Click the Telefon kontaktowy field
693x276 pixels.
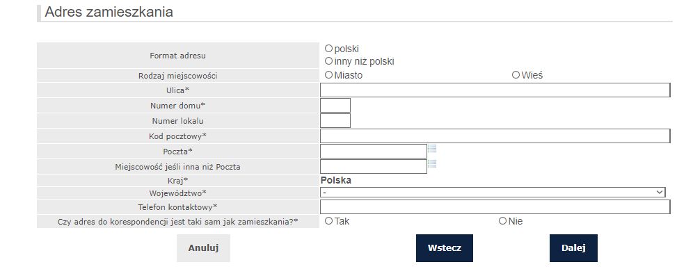(x=495, y=206)
